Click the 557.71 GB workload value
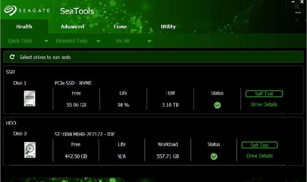Image resolution: width=307 pixels, height=182 pixels. click(168, 156)
